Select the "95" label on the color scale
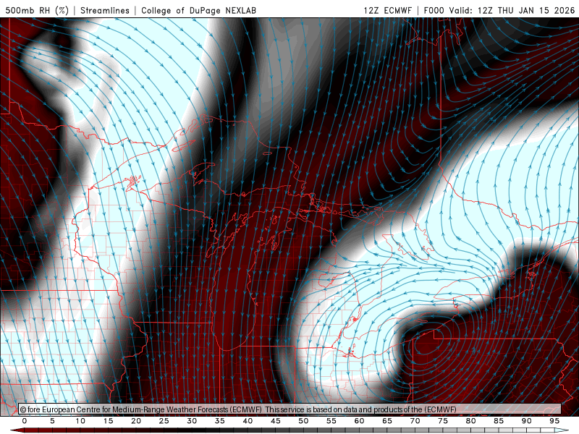The width and height of the screenshot is (579, 434). pyautogui.click(x=554, y=421)
